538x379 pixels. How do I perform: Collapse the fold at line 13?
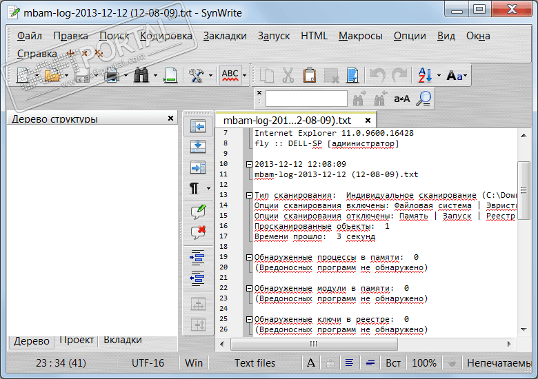pyautogui.click(x=250, y=195)
